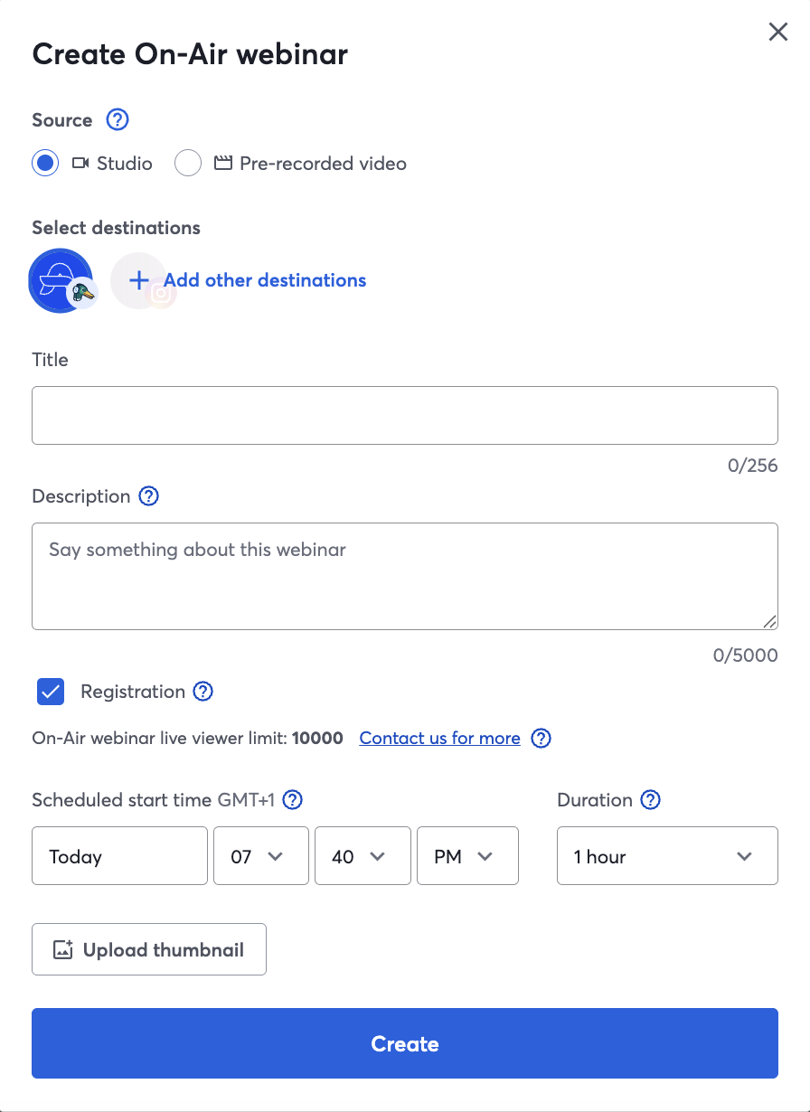Click the help icon next to Source
Screen dimensions: 810x1112
[118, 119]
